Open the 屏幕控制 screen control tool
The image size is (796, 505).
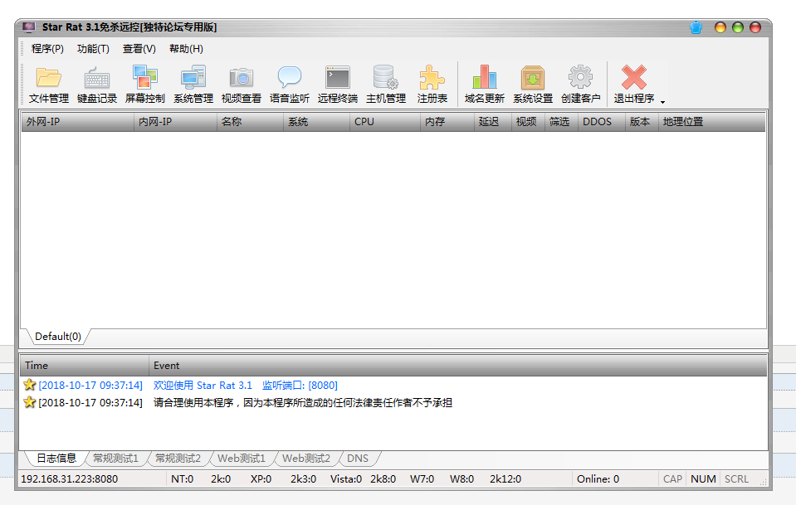(145, 85)
